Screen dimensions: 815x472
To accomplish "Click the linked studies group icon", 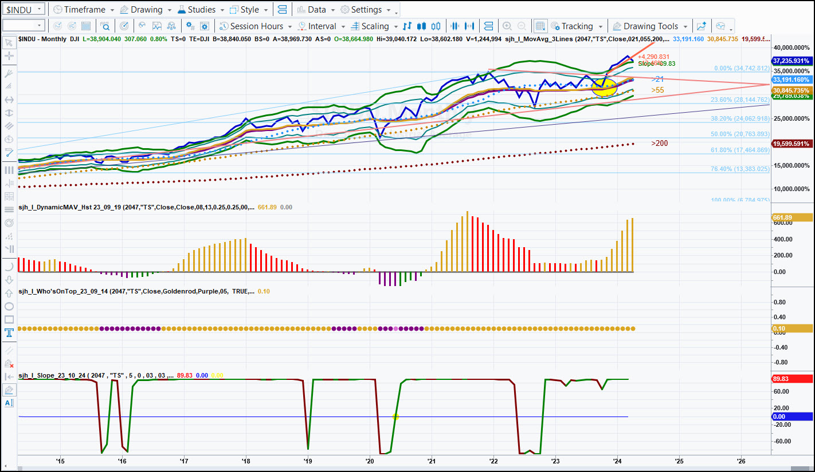I will click(171, 26).
